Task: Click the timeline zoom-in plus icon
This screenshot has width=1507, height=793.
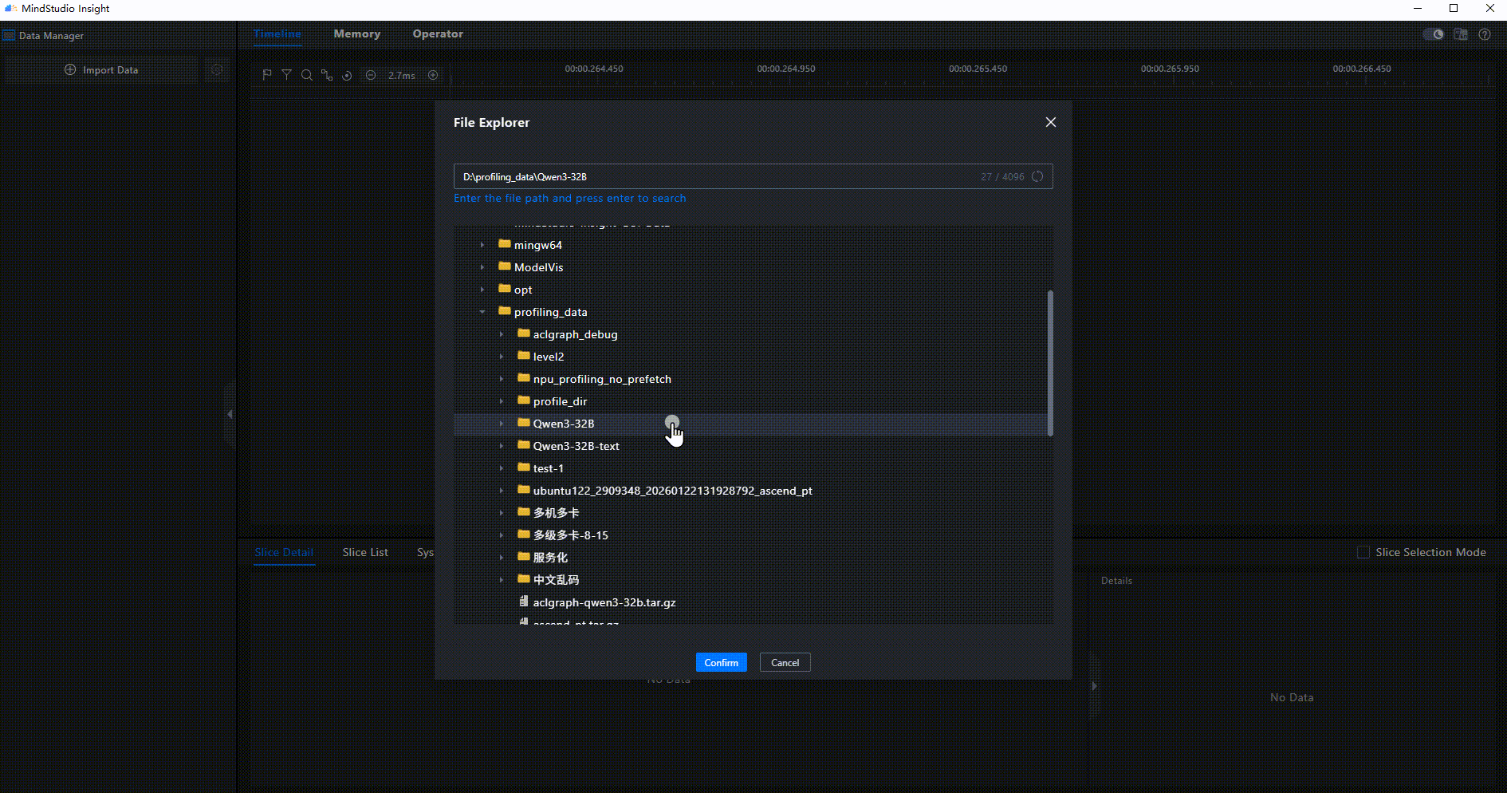Action: (433, 75)
